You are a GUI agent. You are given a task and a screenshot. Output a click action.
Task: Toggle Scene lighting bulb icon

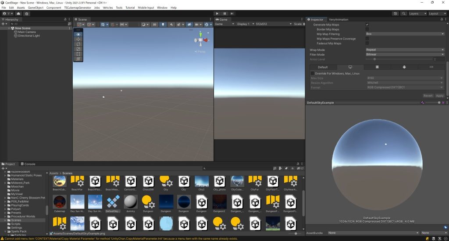tap(163, 25)
